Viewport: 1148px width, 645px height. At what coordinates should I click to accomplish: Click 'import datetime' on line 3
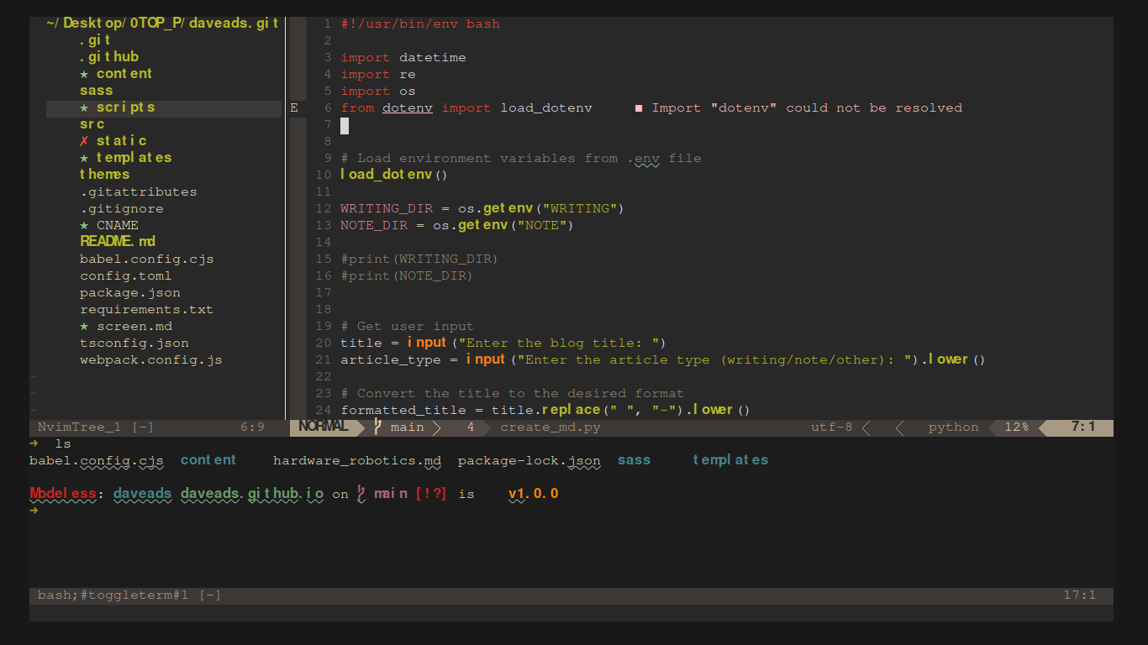[403, 57]
